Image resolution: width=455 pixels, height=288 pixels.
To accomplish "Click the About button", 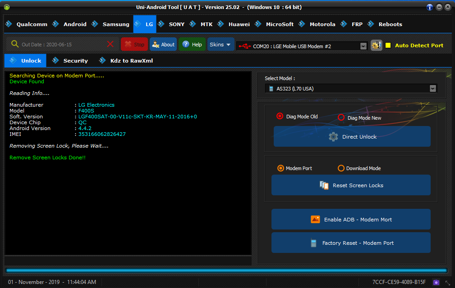I will (163, 44).
